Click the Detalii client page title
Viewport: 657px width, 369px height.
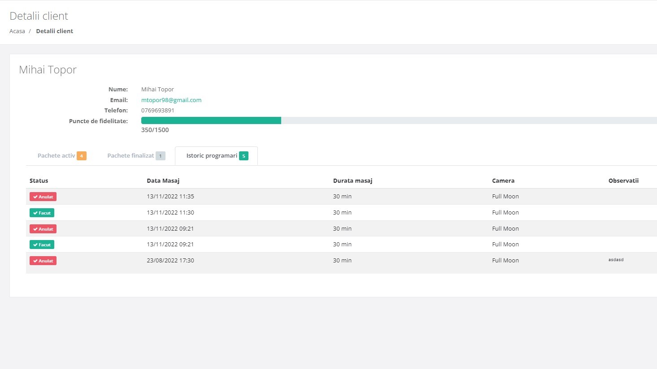point(39,16)
